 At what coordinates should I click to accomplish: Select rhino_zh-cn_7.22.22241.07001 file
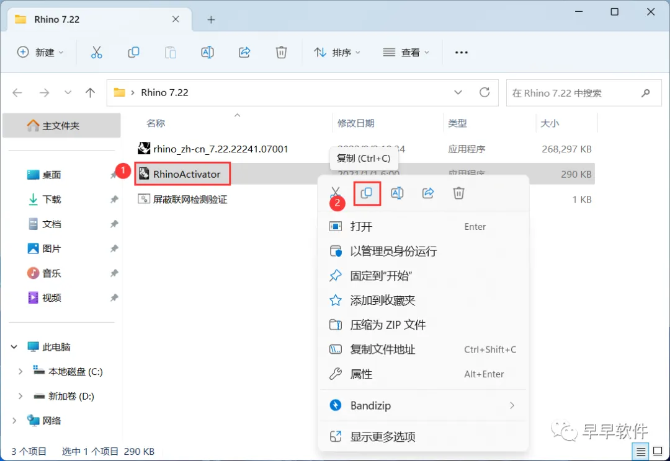220,149
